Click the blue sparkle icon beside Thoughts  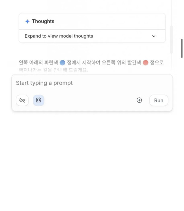click(27, 21)
